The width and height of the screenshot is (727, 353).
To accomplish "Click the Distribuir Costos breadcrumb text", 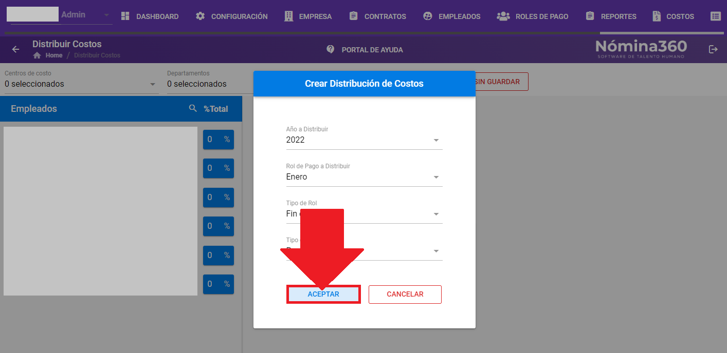I will coord(97,55).
